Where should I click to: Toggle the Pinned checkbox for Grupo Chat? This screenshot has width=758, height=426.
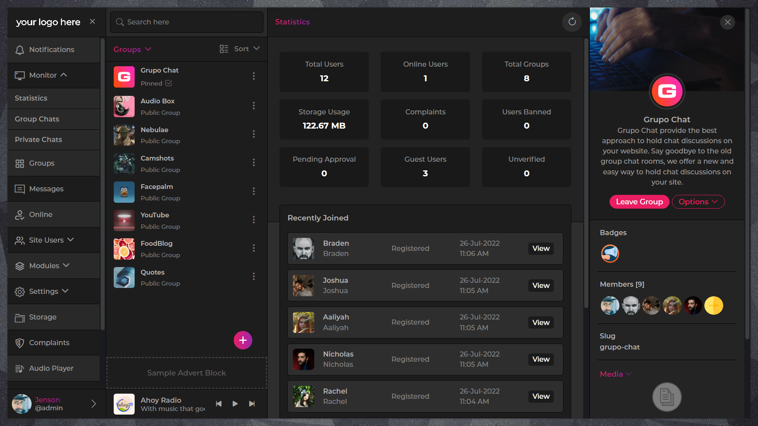(x=169, y=83)
